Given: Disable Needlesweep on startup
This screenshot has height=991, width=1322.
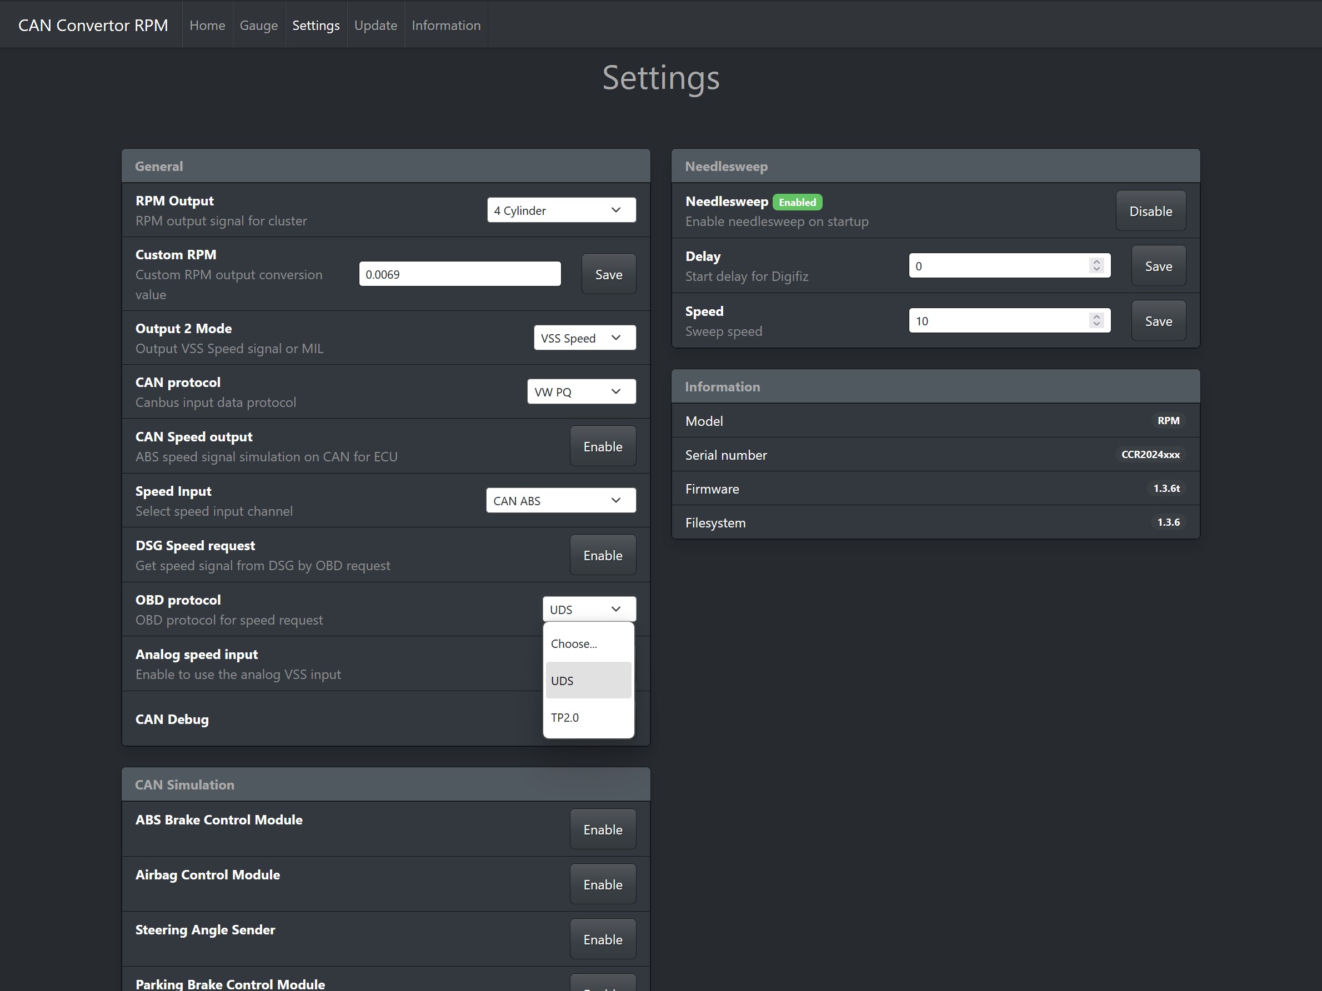Looking at the screenshot, I should (x=1150, y=210).
